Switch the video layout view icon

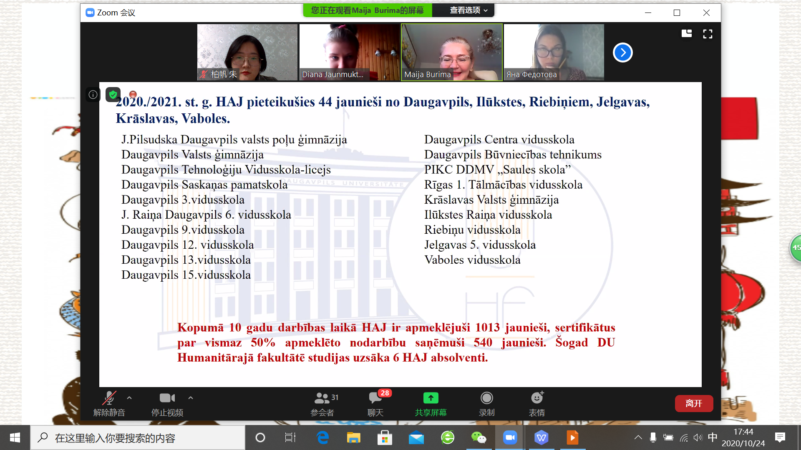[x=687, y=34]
